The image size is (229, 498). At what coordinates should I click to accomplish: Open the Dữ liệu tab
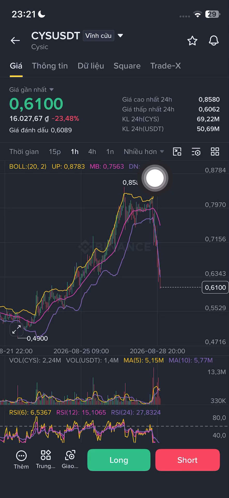91,66
